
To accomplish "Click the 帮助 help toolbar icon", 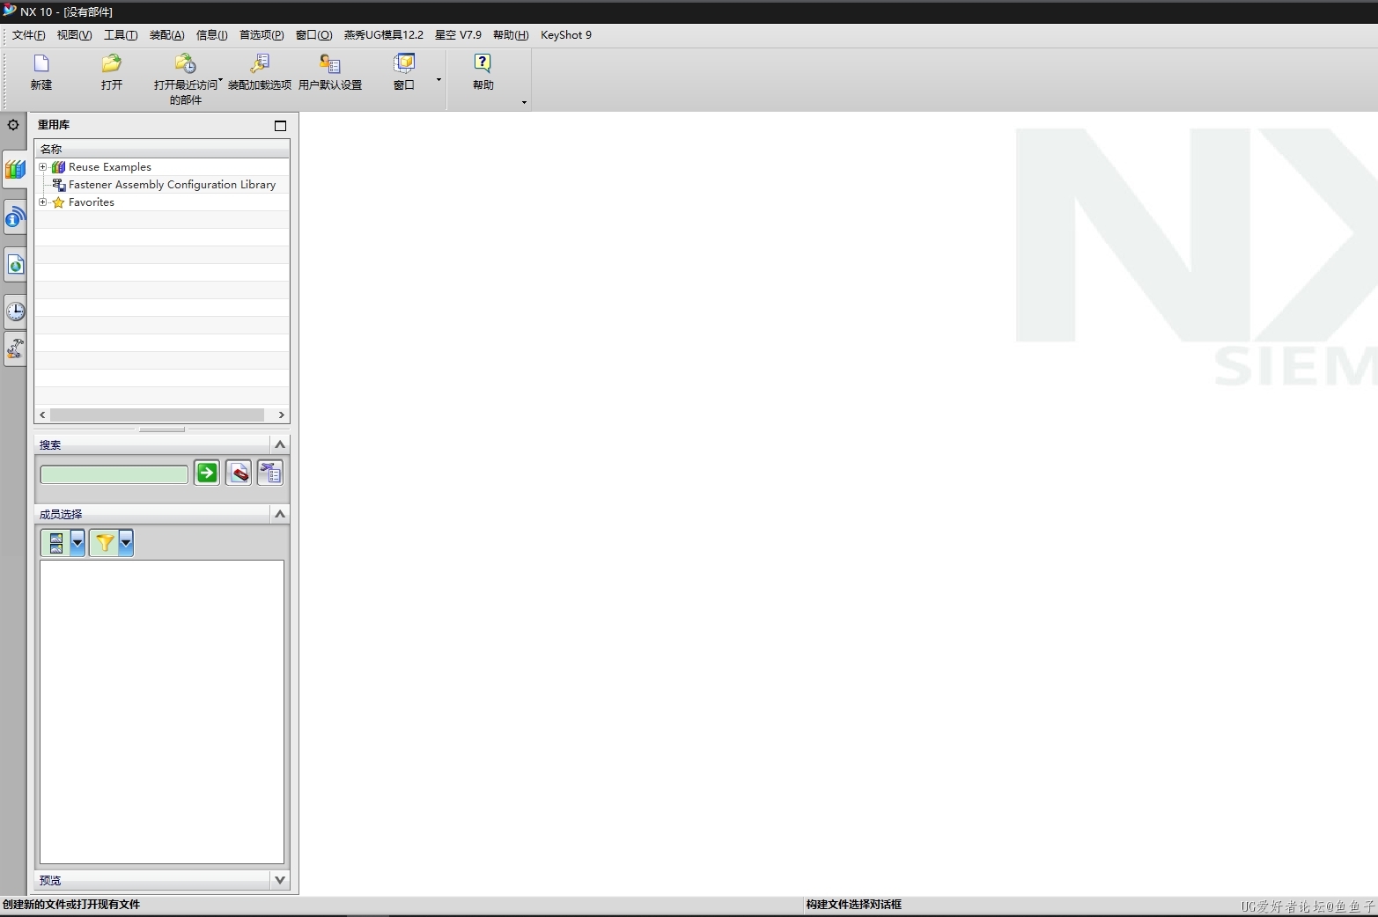I will (483, 71).
